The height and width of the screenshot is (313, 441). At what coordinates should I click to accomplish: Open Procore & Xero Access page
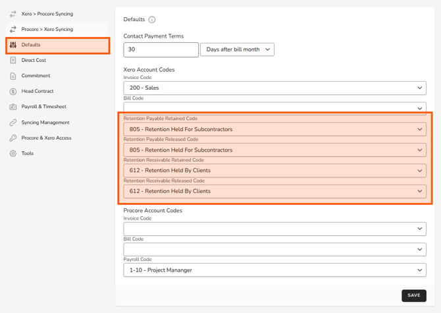point(57,138)
